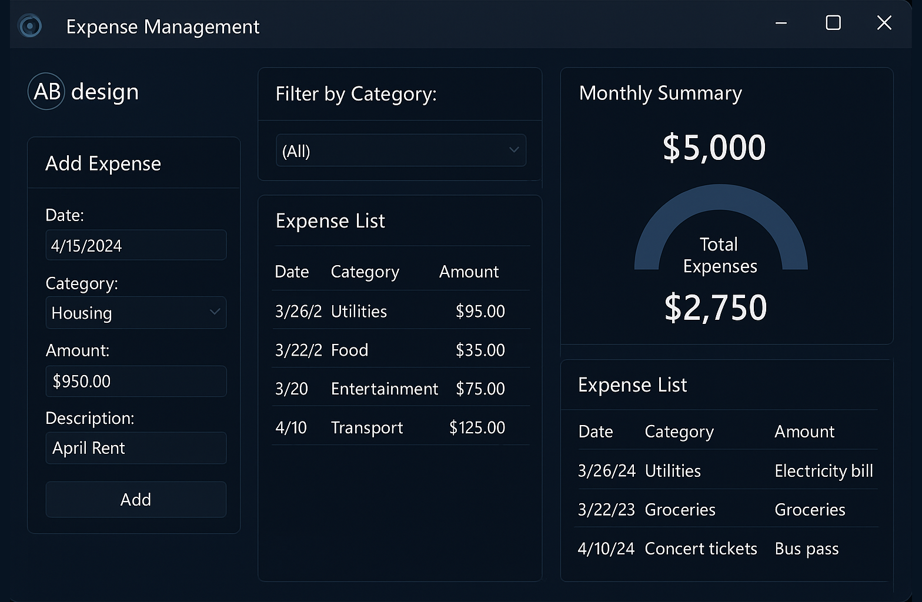Click the Add button
The image size is (922, 602).
(136, 500)
